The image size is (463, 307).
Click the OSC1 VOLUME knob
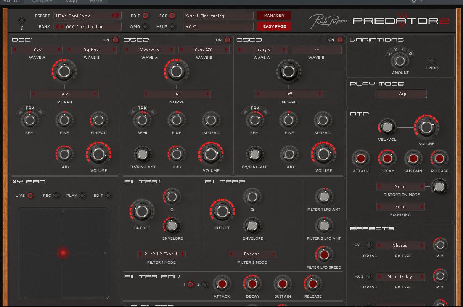click(x=99, y=154)
